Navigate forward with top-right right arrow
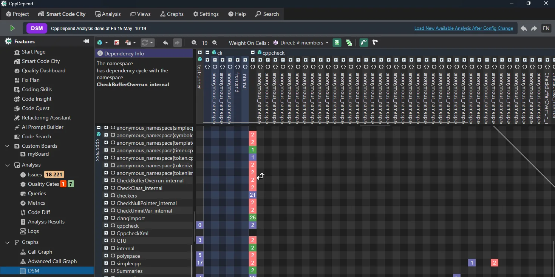This screenshot has width=555, height=277. coord(534,28)
